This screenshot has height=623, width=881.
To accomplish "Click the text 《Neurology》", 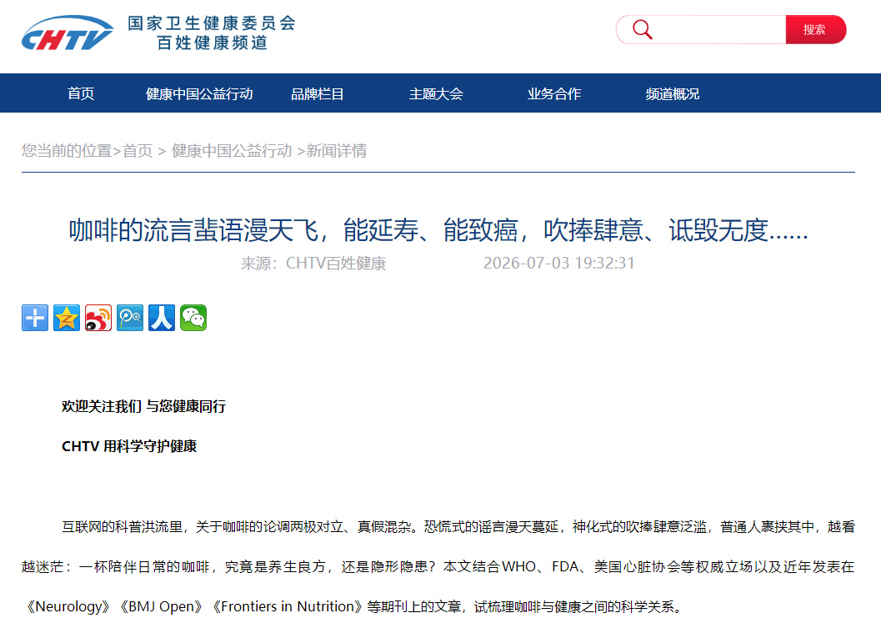I will point(68,606).
